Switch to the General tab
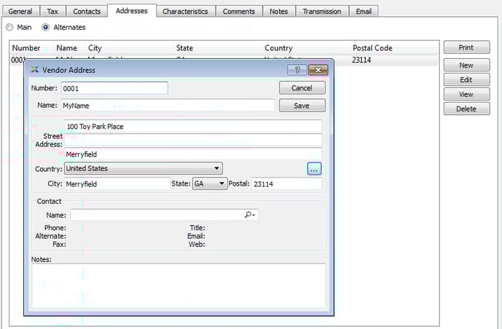Screen dimensions: 502x329 coord(20,12)
